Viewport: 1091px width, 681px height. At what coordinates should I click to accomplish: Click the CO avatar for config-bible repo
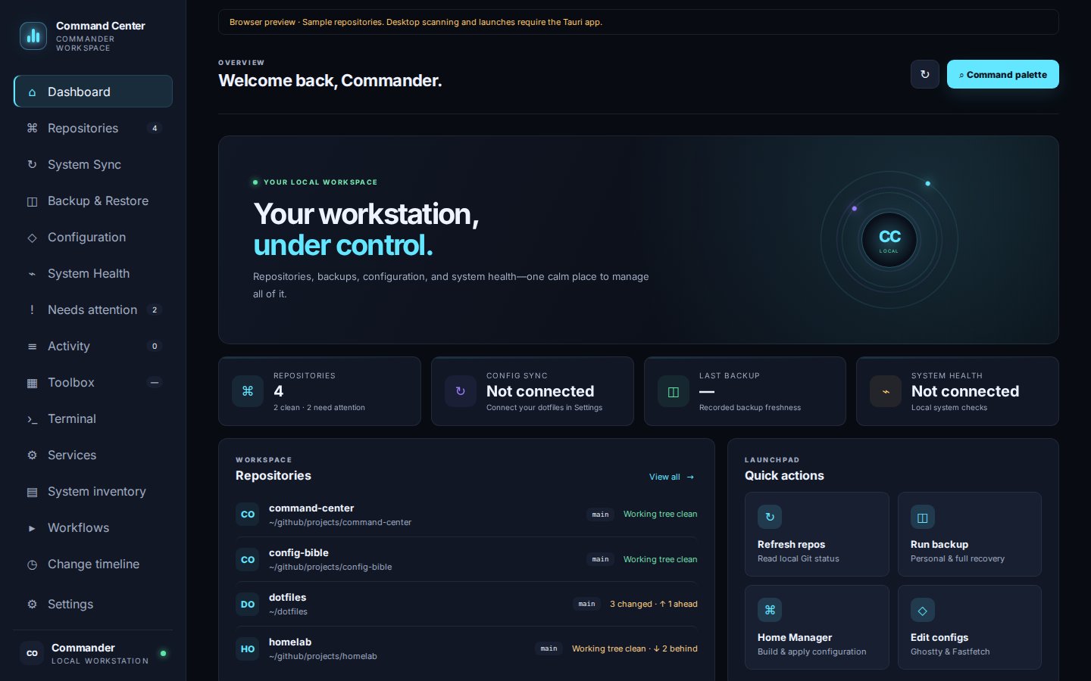(x=248, y=559)
